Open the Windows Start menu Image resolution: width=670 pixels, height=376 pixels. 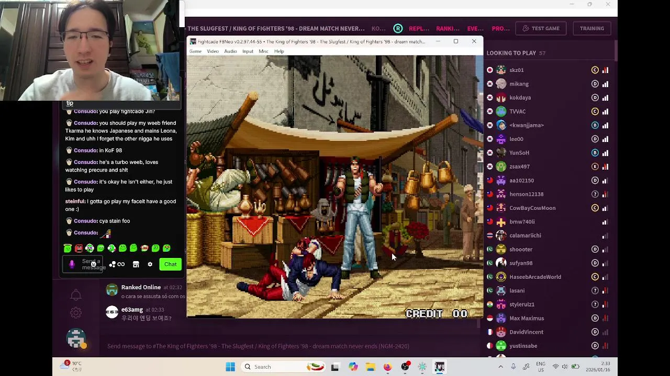click(x=230, y=367)
